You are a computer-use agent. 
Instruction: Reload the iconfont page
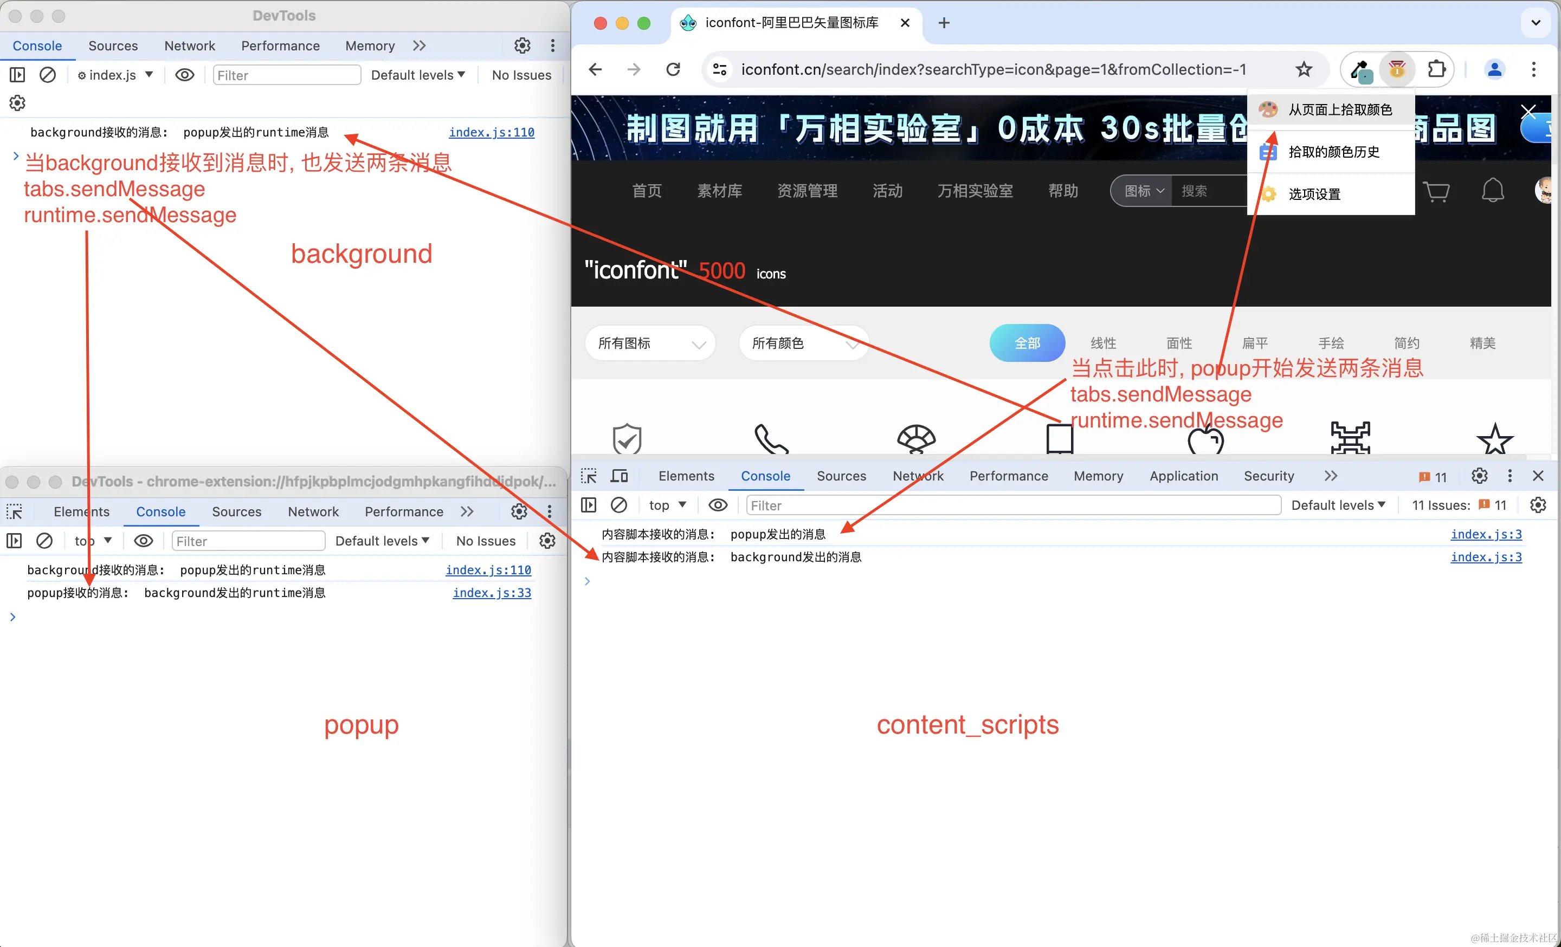[673, 69]
